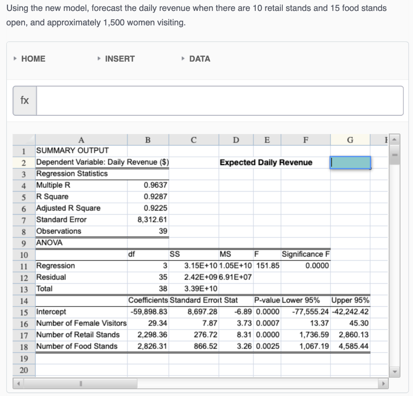Screen dimensions: 413x396
Task: Select row header 15
Action: point(23,312)
